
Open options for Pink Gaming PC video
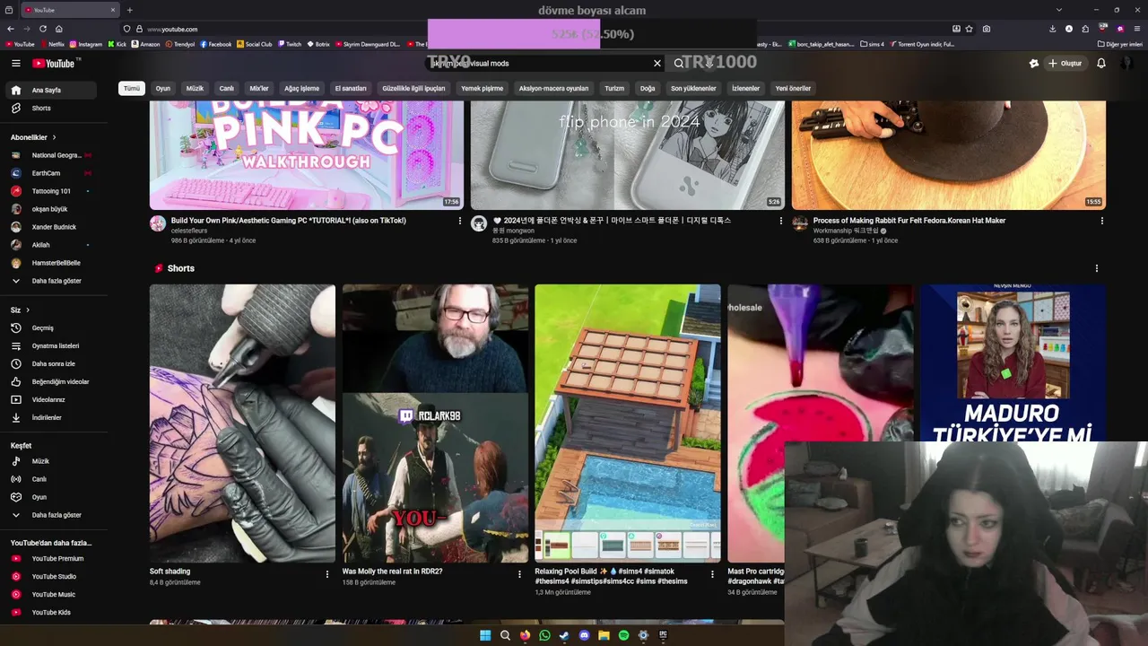tap(460, 221)
